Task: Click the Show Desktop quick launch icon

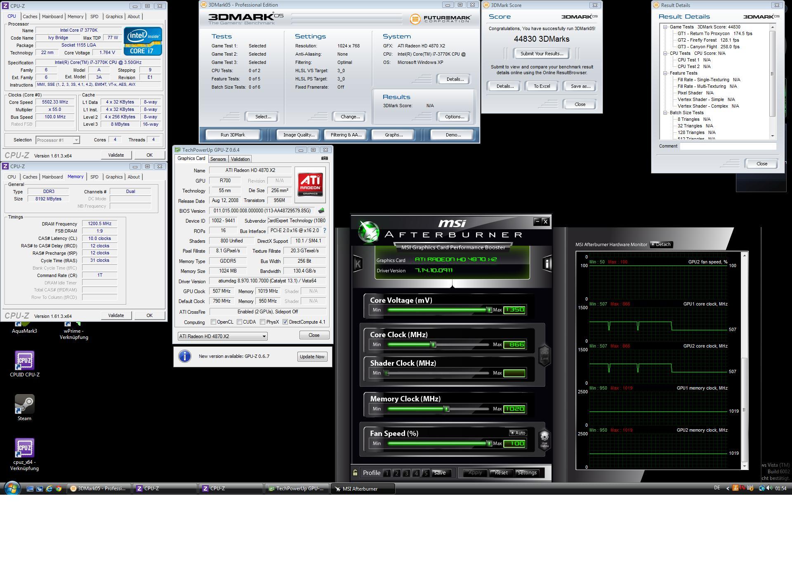Action: (30, 489)
